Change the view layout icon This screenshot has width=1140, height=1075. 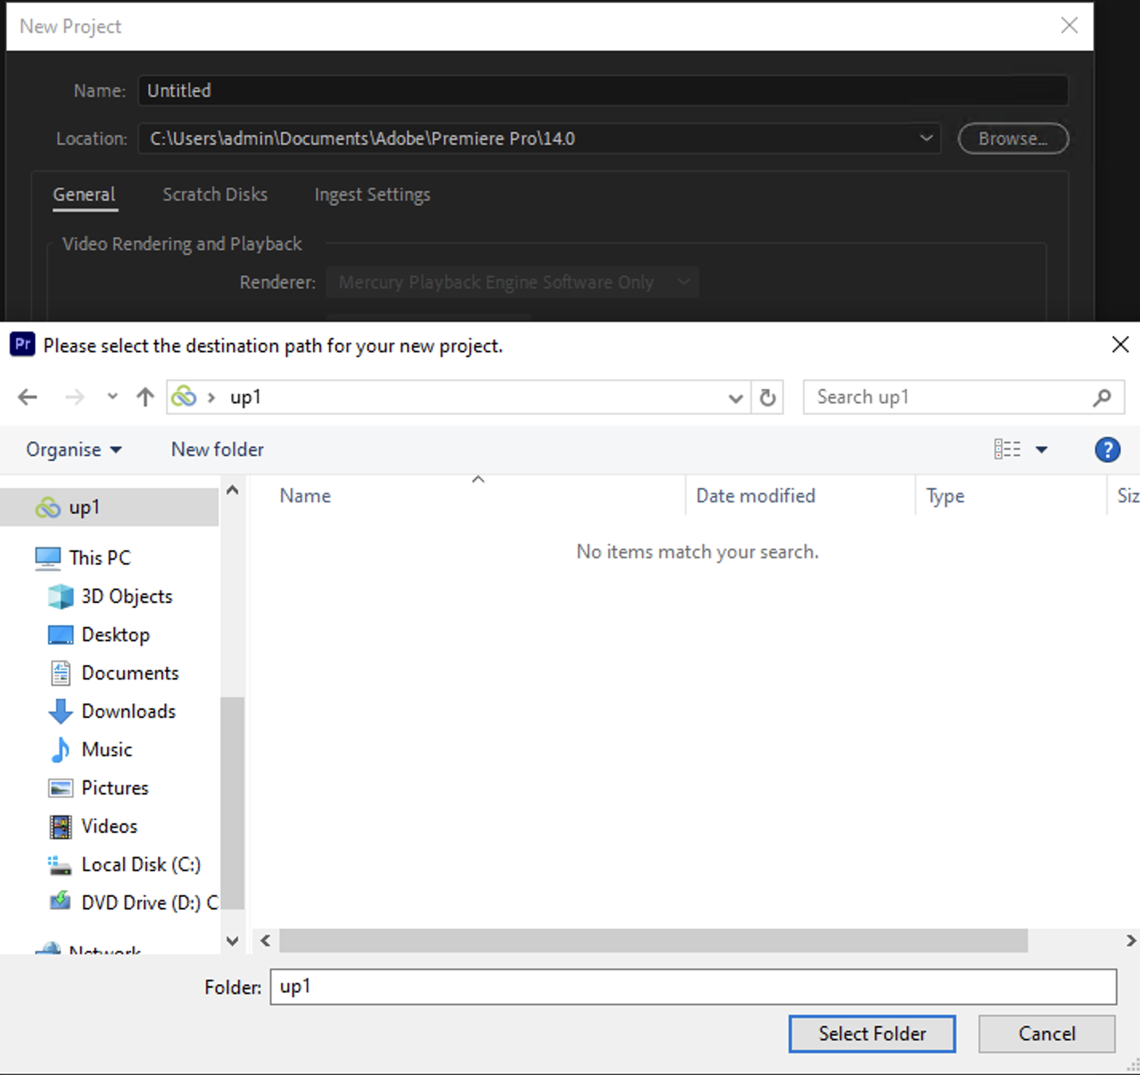(1007, 450)
